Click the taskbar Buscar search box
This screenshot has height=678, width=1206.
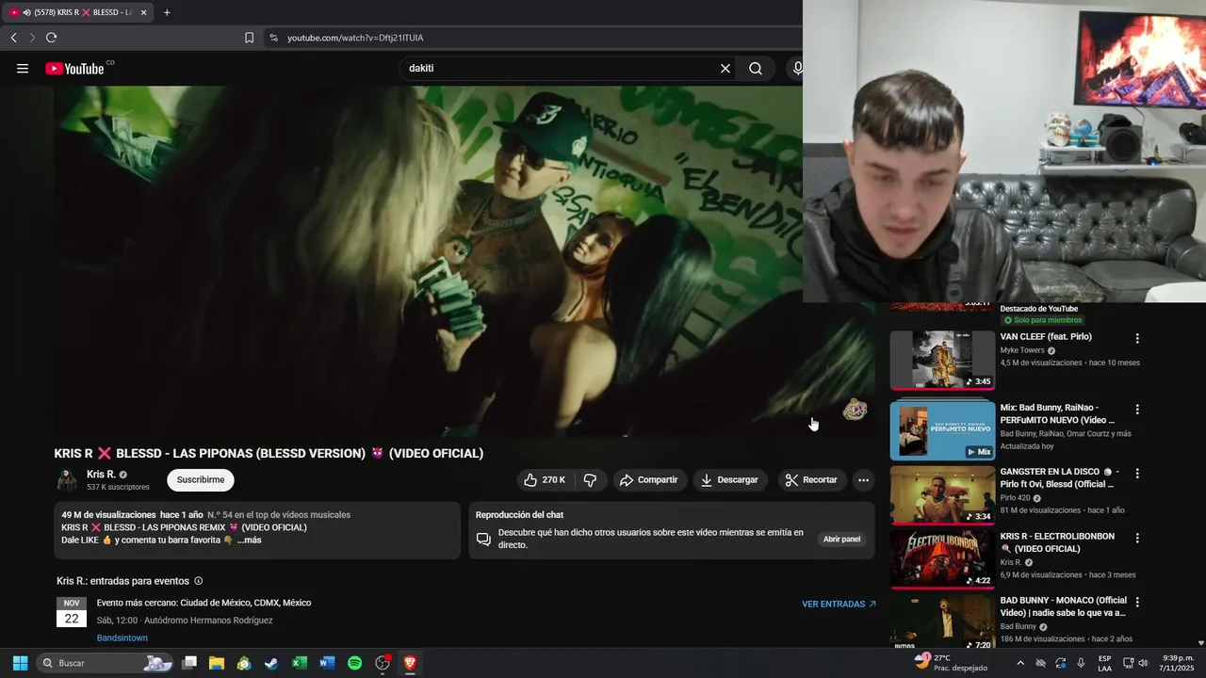click(x=106, y=663)
